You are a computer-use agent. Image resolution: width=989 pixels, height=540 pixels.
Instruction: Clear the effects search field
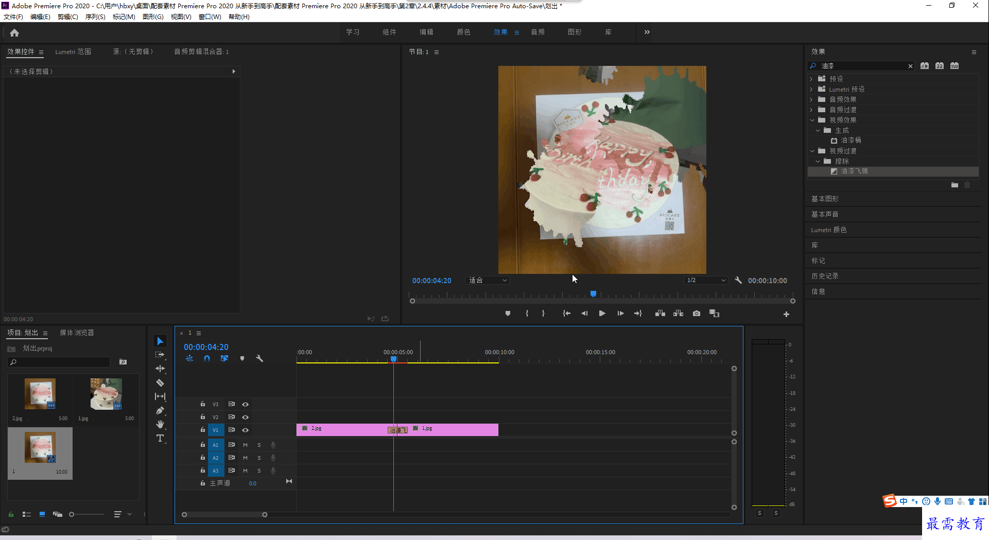910,66
